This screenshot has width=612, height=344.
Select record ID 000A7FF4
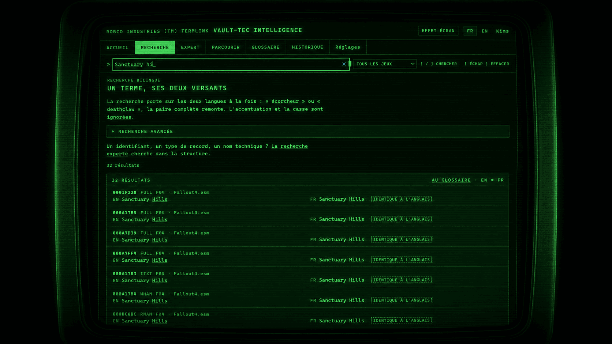pyautogui.click(x=124, y=253)
